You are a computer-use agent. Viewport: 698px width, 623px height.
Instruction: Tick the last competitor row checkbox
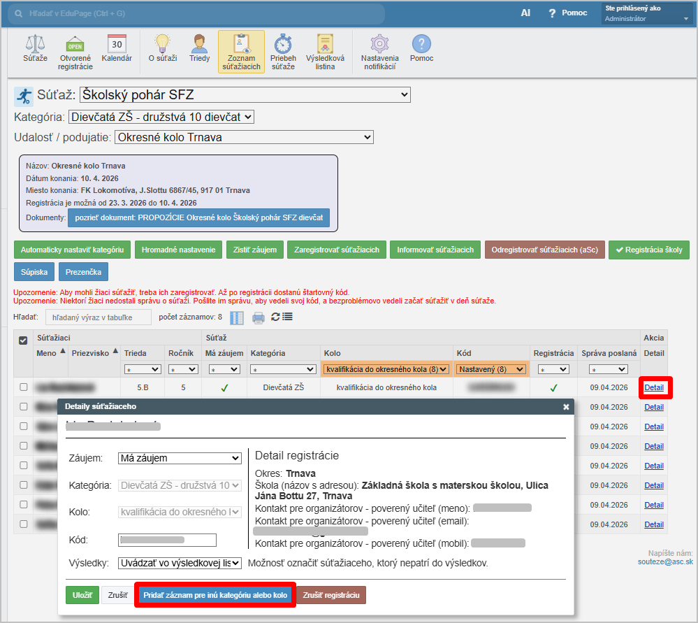[x=24, y=524]
